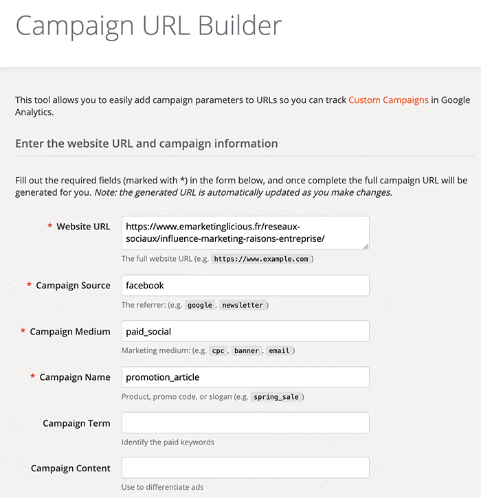Click the Campaign Name label
This screenshot has width=481, height=498.
click(75, 377)
